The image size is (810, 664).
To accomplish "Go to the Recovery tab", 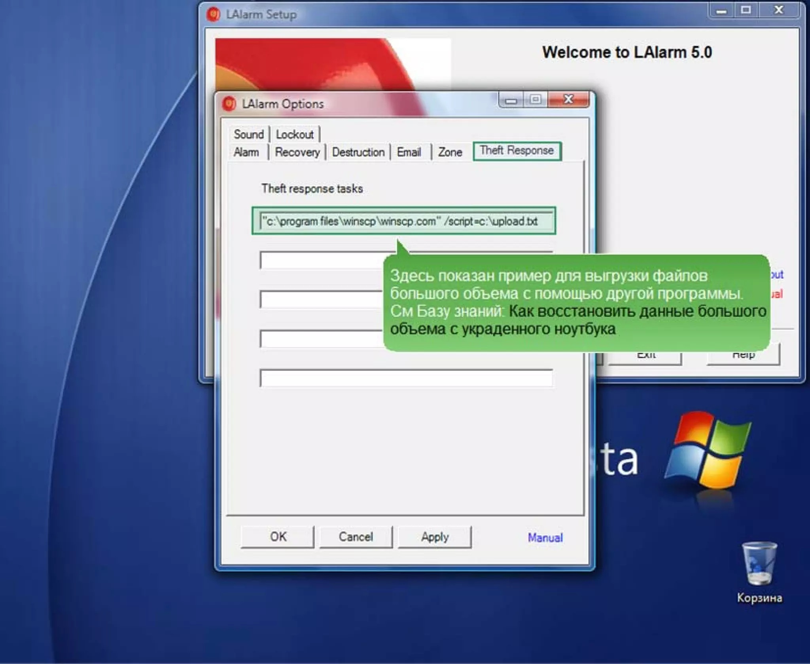I will coord(297,152).
